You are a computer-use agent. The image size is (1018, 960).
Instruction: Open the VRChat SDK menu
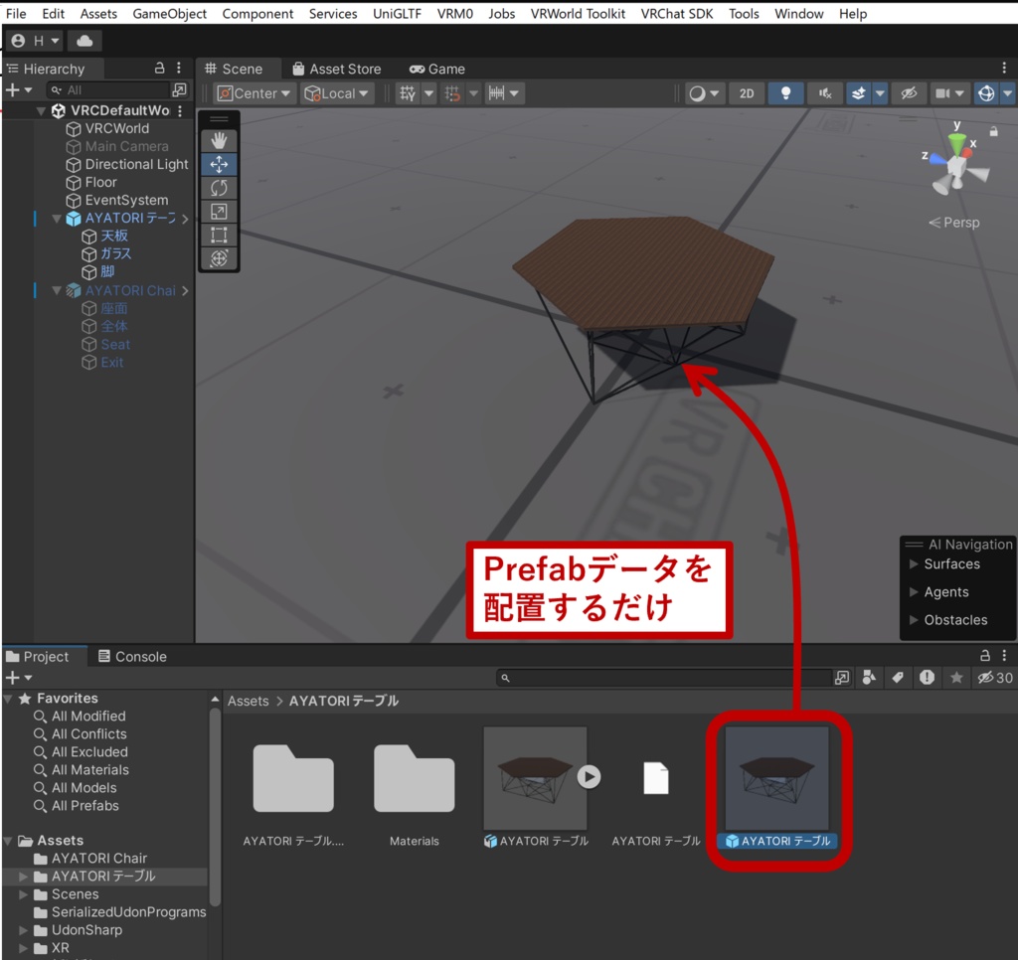677,13
